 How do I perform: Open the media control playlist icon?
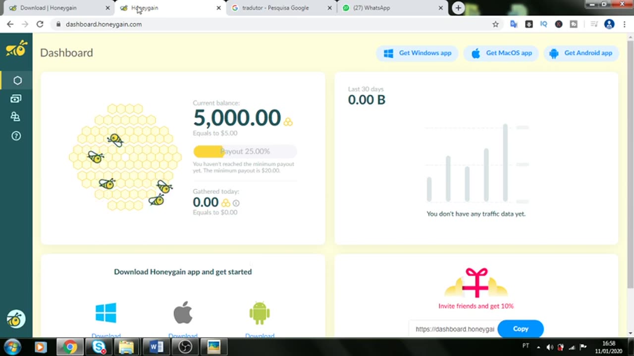click(x=594, y=24)
